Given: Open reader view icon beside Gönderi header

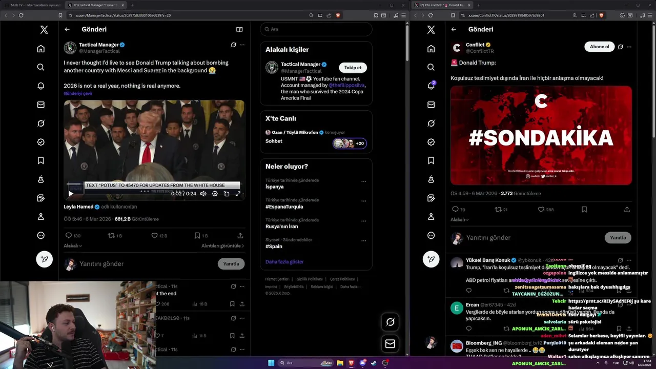Looking at the screenshot, I should pyautogui.click(x=239, y=29).
